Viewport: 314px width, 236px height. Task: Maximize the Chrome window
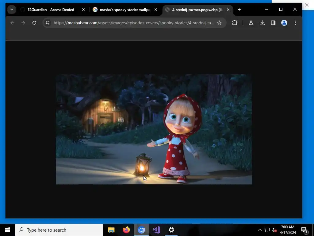click(x=281, y=10)
